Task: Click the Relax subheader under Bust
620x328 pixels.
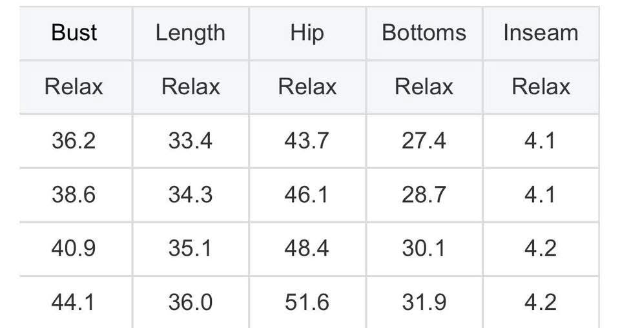Action: [x=74, y=87]
